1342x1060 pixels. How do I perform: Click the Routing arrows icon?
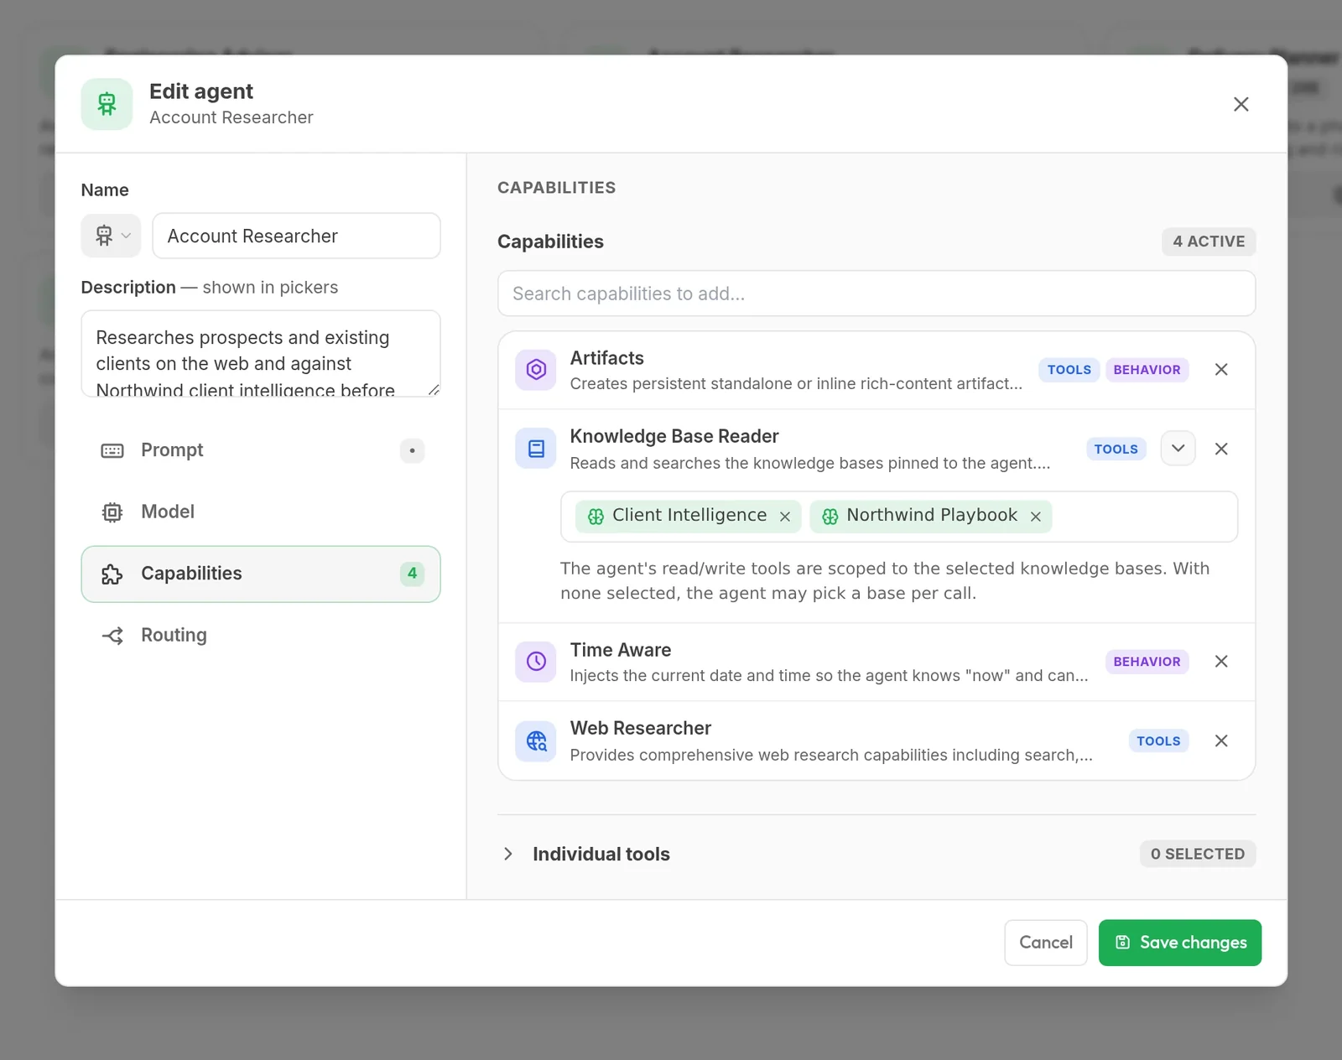pyautogui.click(x=112, y=636)
